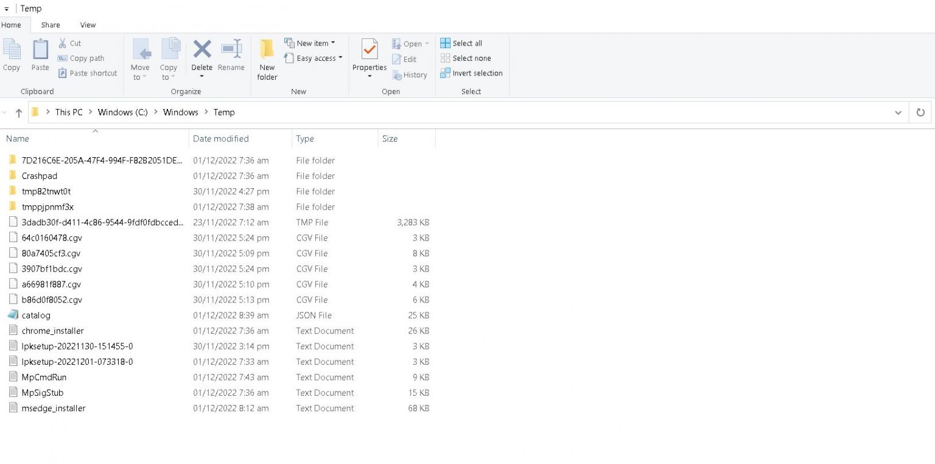Expand the Delete options arrow

click(x=202, y=77)
